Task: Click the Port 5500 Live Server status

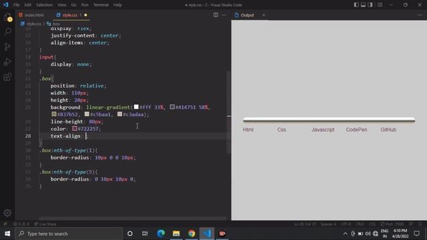Action: click(392, 224)
